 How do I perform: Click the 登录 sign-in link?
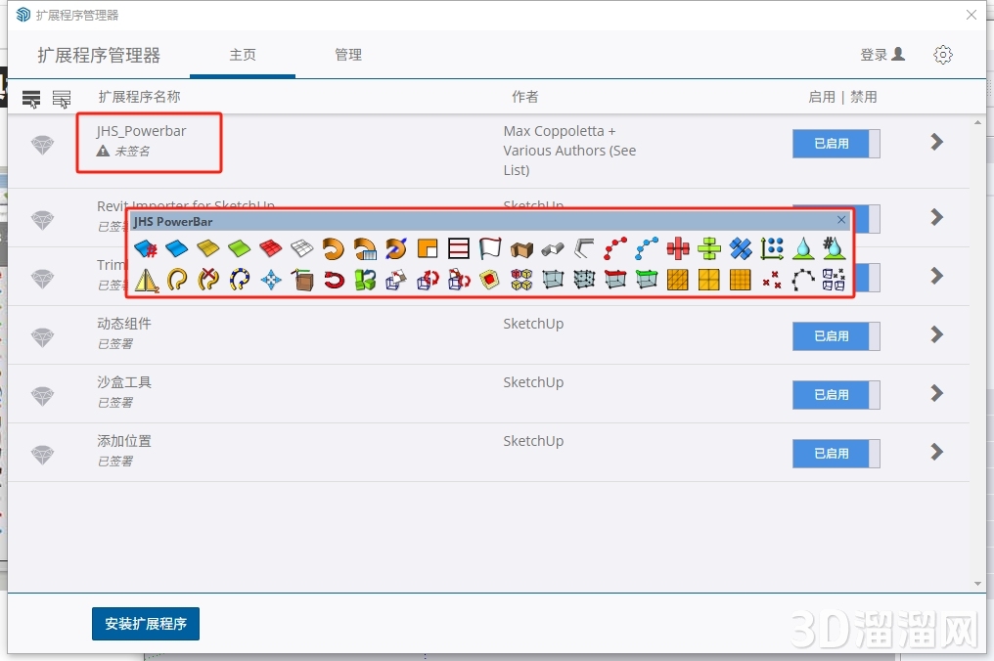[881, 55]
